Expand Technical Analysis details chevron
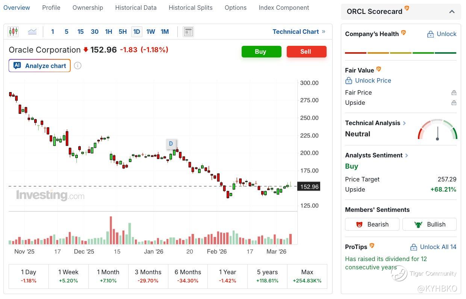The width and height of the screenshot is (466, 299). point(404,123)
